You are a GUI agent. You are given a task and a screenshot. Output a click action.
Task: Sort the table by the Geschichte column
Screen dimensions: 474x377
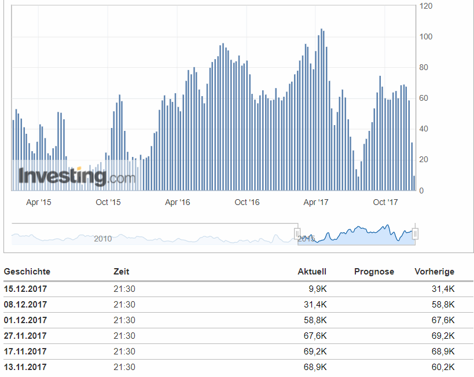pyautogui.click(x=27, y=271)
